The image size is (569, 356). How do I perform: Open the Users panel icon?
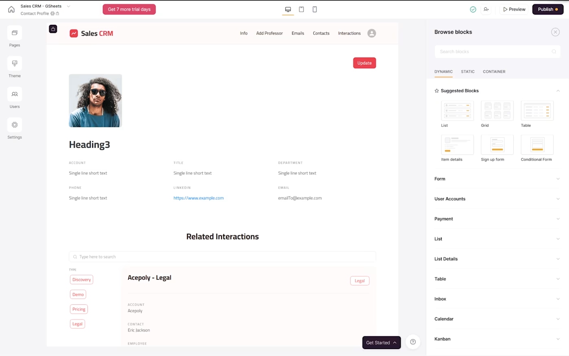[x=15, y=94]
